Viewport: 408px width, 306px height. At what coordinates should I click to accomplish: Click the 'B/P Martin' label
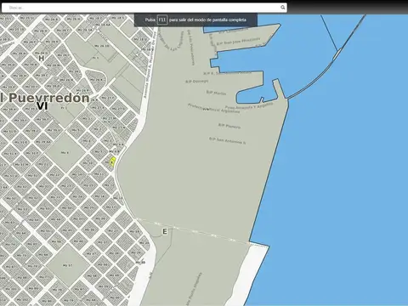pos(216,93)
